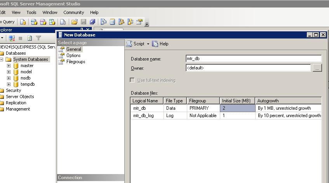
Task: Select the Server Objects folder
Action: point(20,97)
